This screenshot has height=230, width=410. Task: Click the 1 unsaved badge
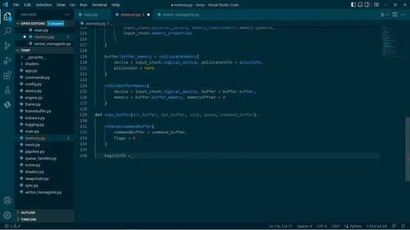[x=56, y=24]
